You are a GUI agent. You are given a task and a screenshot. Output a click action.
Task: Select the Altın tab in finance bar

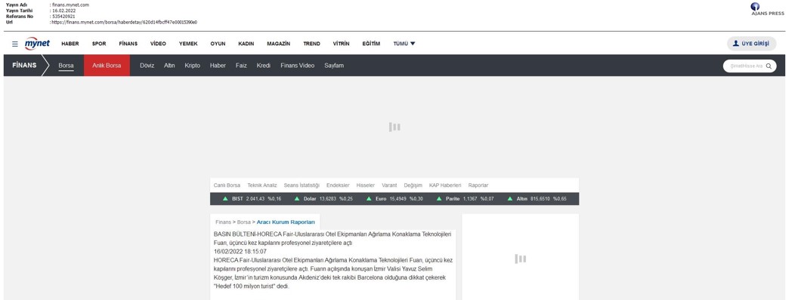point(169,66)
